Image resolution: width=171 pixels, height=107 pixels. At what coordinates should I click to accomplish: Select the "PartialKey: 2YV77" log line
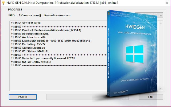[28, 44]
